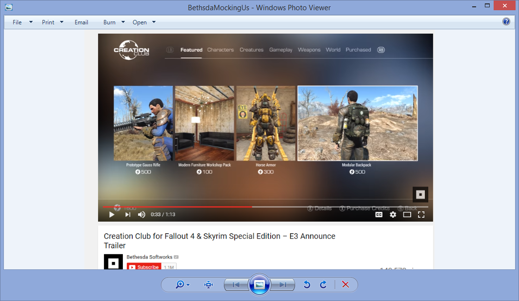Screen dimensions: 519x301
Task: Enter fullscreen video mode
Action: point(421,215)
